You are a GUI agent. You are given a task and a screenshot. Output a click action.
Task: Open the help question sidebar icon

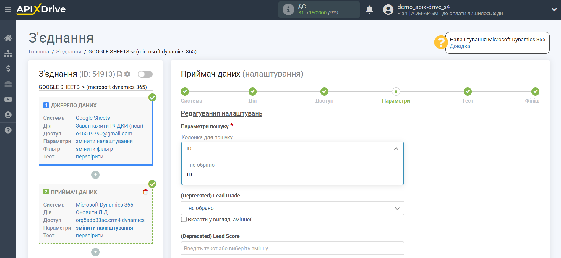(x=8, y=130)
